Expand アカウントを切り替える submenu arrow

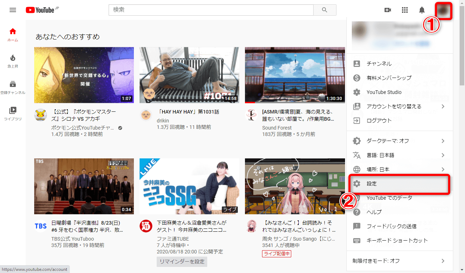click(x=443, y=106)
